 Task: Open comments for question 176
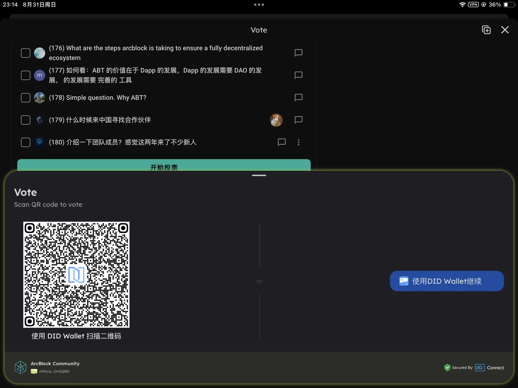coord(298,53)
